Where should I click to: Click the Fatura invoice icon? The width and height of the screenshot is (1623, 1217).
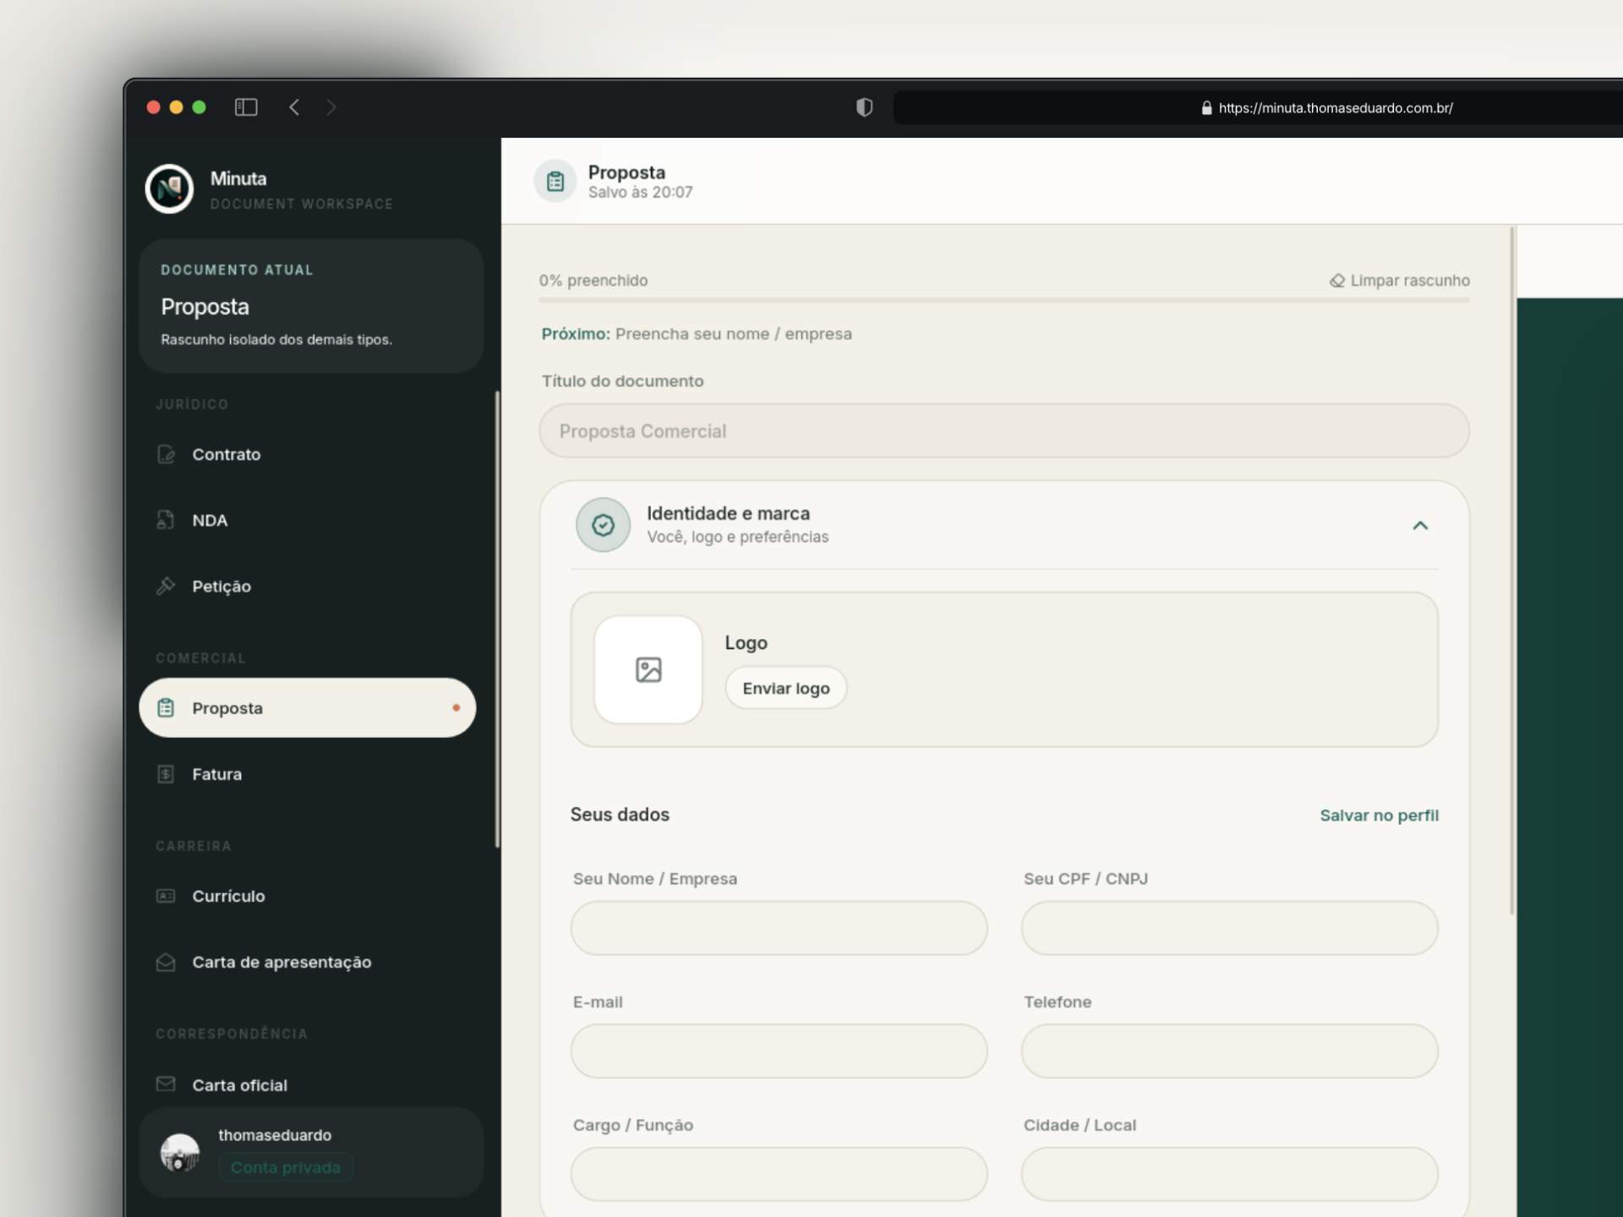point(166,773)
